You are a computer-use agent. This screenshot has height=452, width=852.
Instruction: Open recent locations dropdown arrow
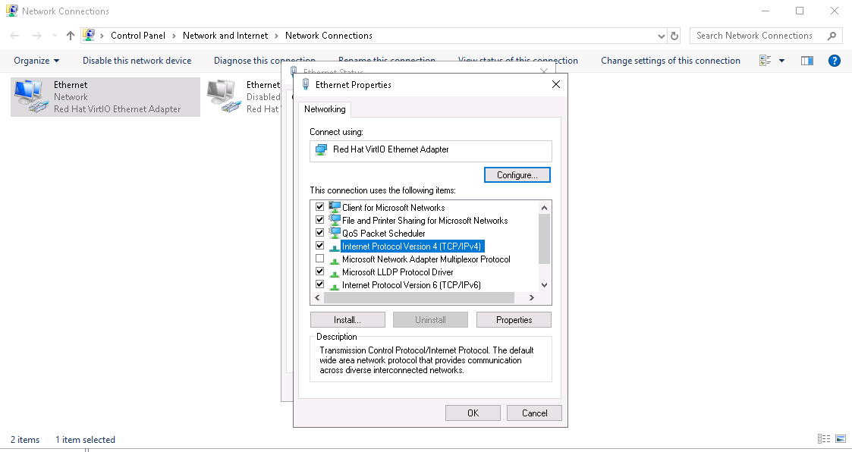[55, 36]
